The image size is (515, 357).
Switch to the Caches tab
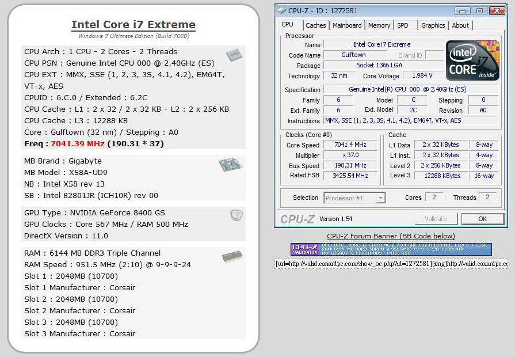pyautogui.click(x=316, y=25)
